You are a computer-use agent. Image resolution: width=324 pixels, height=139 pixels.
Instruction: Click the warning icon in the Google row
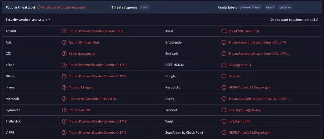[224, 76]
